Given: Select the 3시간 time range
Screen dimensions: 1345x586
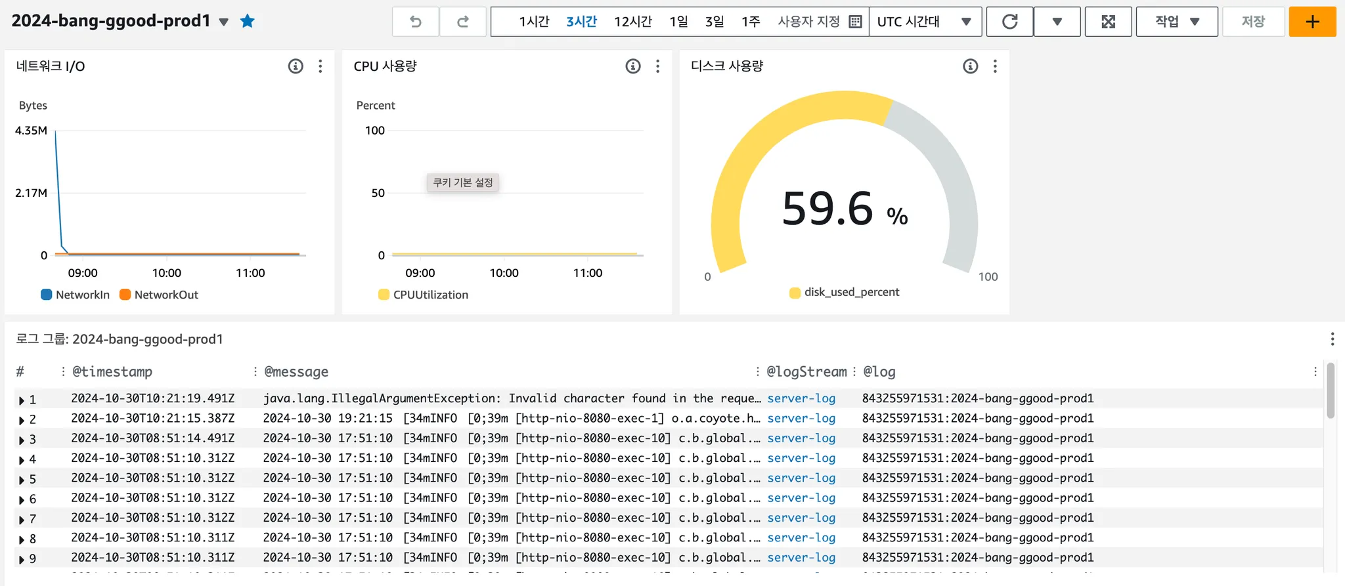Looking at the screenshot, I should click(x=581, y=22).
